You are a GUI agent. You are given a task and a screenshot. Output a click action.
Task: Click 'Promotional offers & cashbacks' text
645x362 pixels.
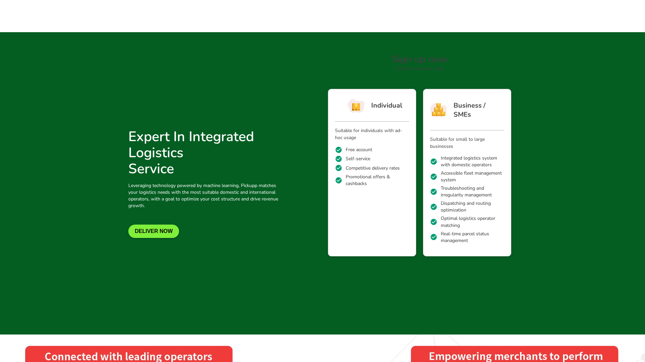coord(368,180)
